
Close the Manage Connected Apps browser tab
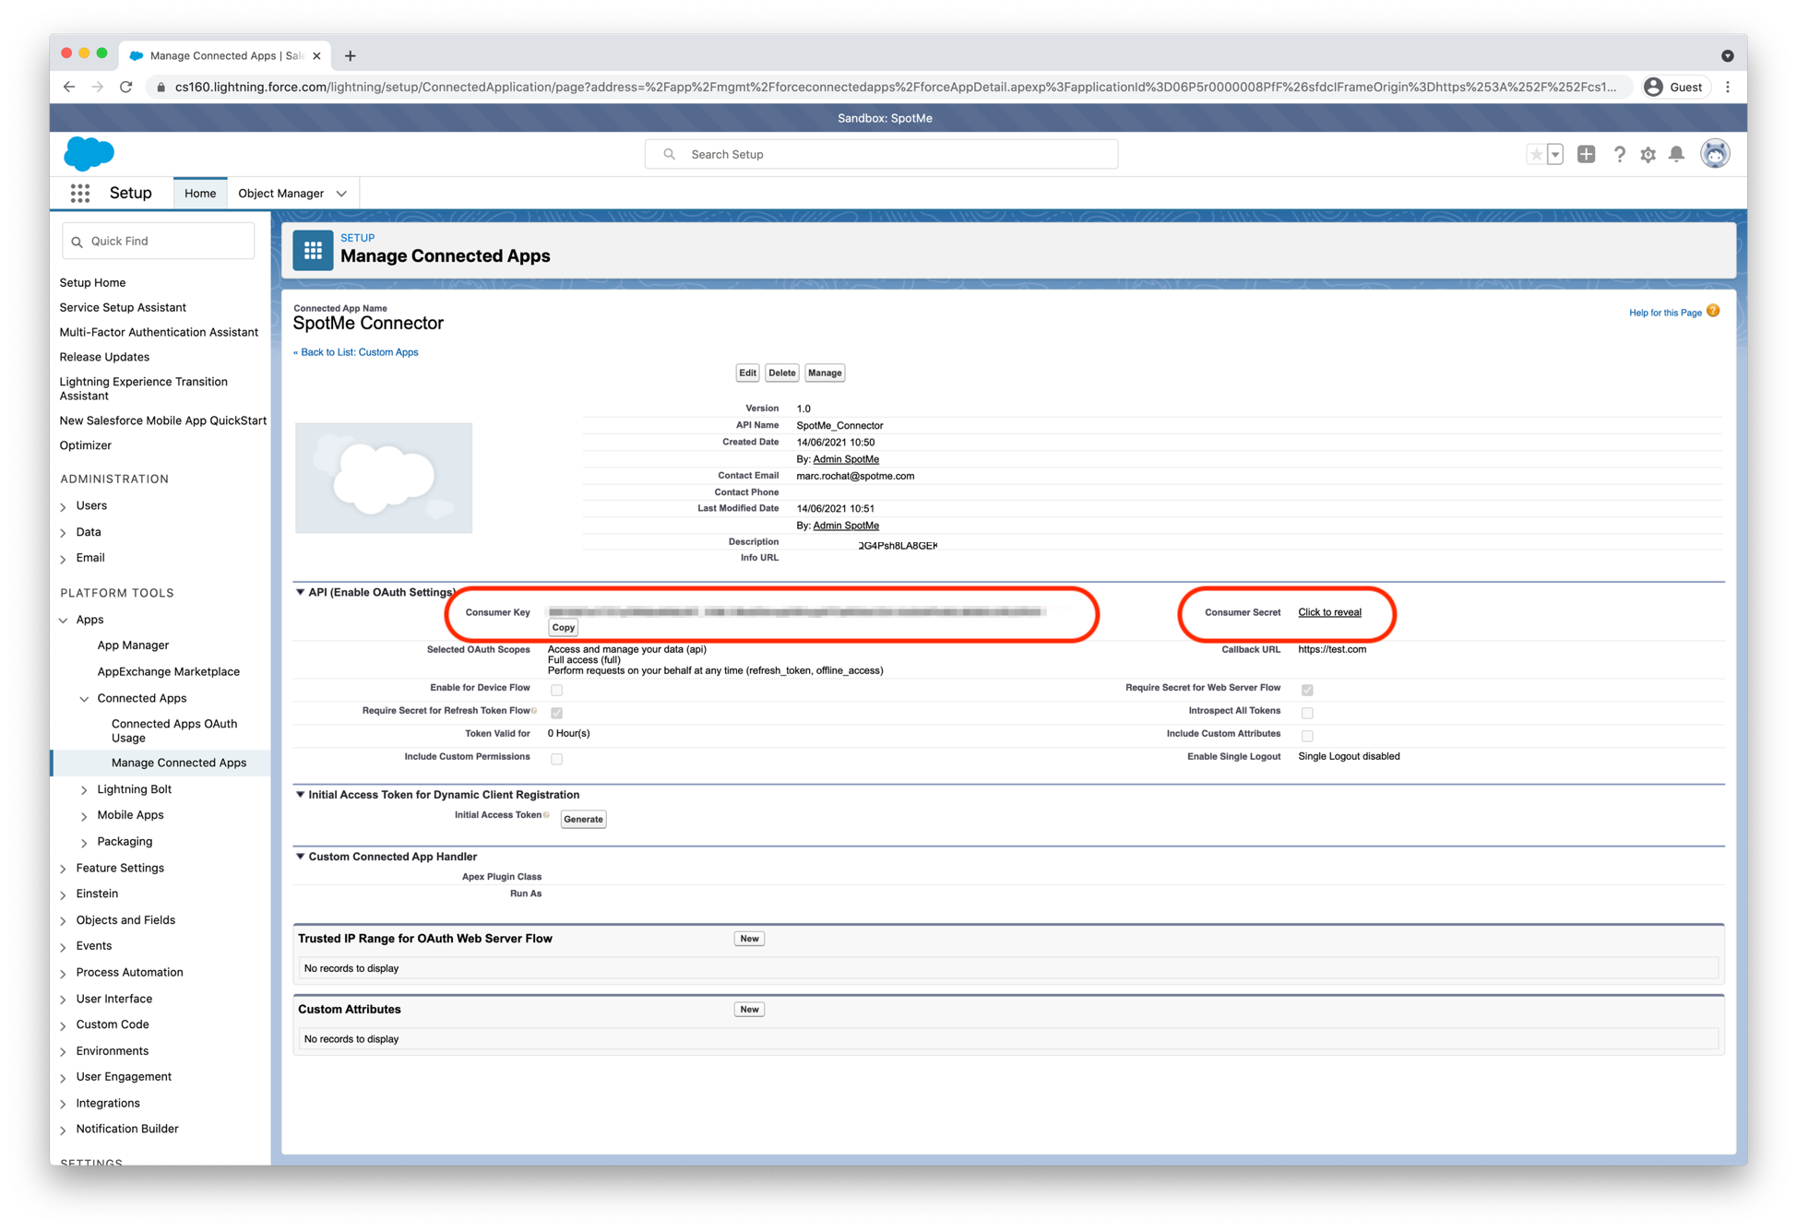click(316, 55)
